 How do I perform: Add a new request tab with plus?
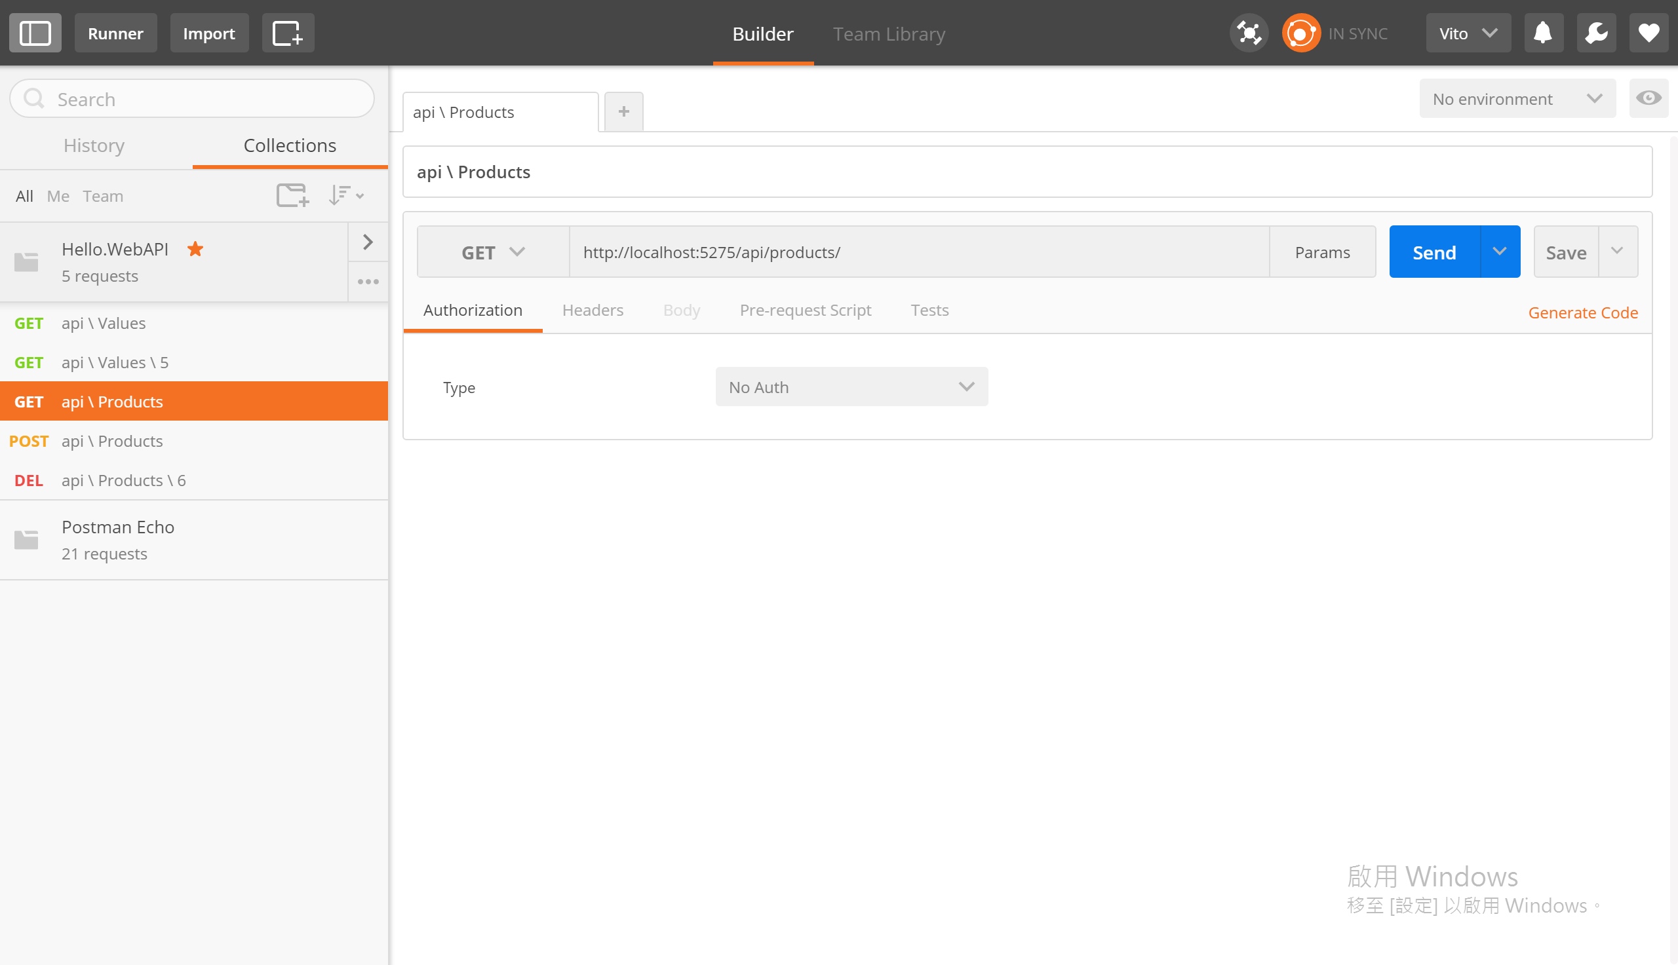(x=623, y=112)
